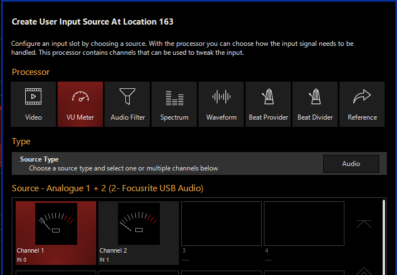The image size is (397, 275).
Task: Choose the Audio Filter processor
Action: [x=127, y=104]
